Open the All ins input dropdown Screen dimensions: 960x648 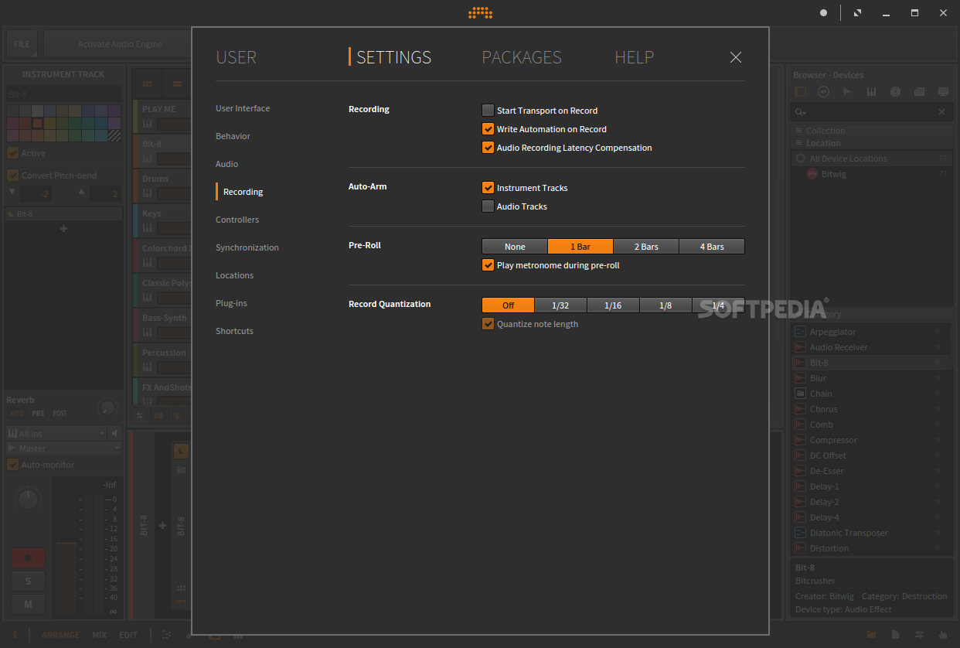coord(56,434)
